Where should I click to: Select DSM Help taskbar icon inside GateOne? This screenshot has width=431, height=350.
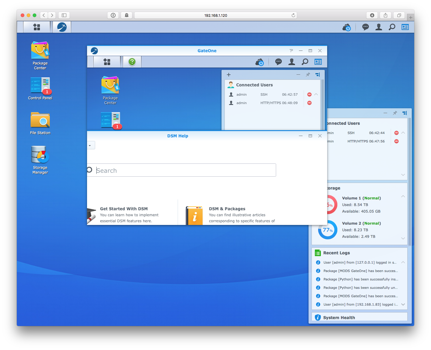click(x=132, y=62)
